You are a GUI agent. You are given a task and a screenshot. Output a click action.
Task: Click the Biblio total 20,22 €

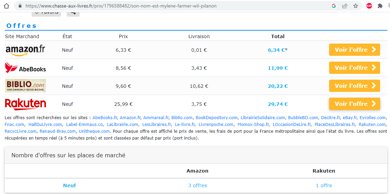click(278, 86)
